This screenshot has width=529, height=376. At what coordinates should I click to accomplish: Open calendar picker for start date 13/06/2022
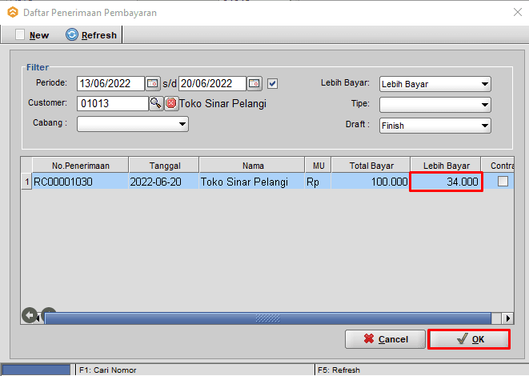pos(153,83)
